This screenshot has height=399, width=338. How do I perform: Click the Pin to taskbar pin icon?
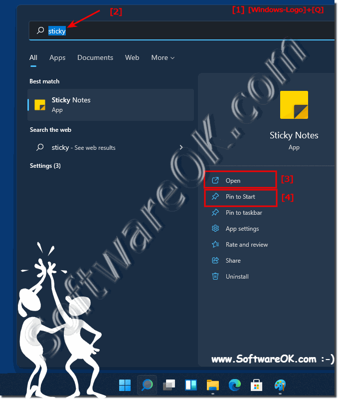pos(215,212)
